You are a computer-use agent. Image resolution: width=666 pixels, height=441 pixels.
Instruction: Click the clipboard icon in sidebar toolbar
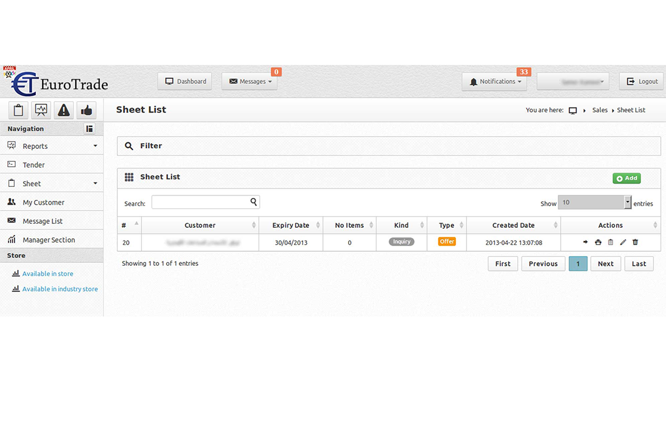pyautogui.click(x=18, y=110)
